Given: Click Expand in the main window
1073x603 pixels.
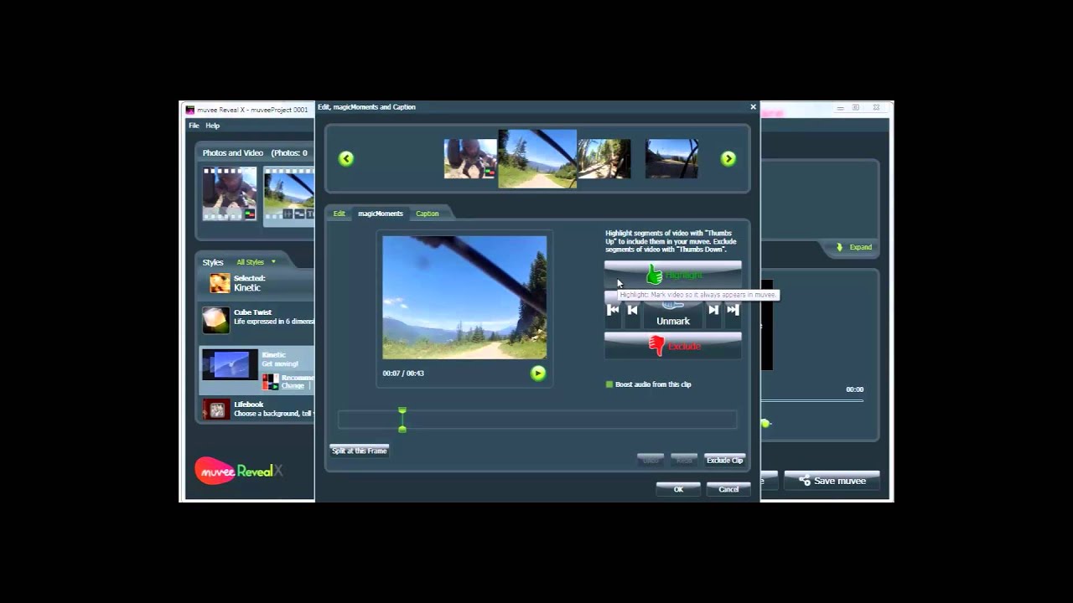Looking at the screenshot, I should [855, 247].
